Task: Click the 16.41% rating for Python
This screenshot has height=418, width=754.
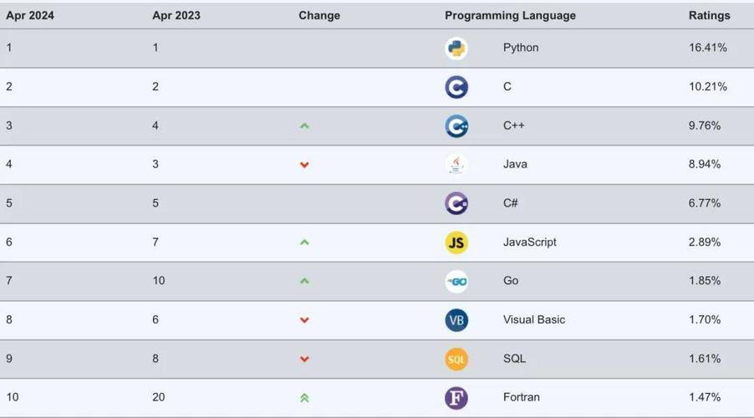Action: tap(707, 48)
